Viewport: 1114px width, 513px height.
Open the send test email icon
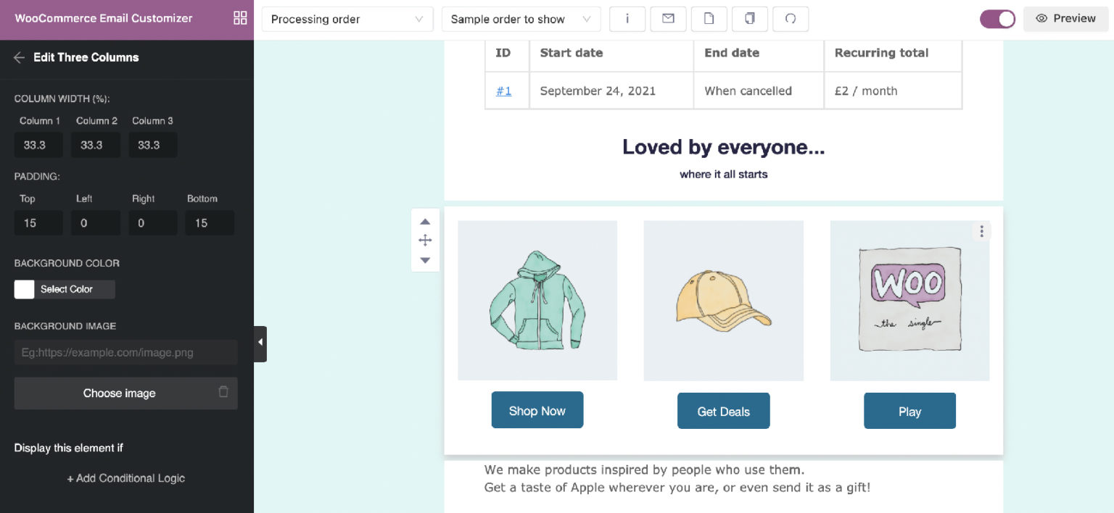tap(667, 19)
